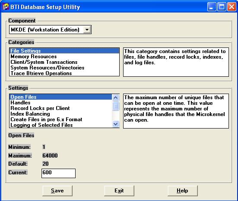Select Open Files setting

pos(61,97)
